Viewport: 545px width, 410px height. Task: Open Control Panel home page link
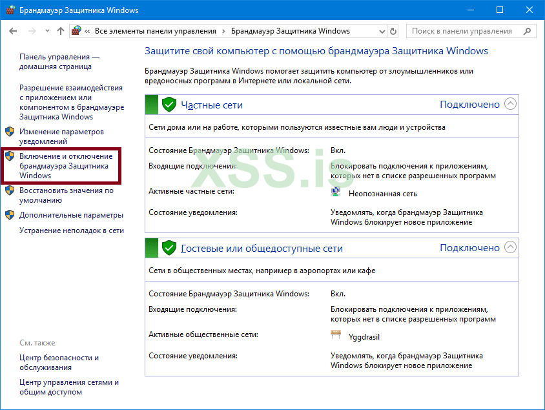point(59,61)
